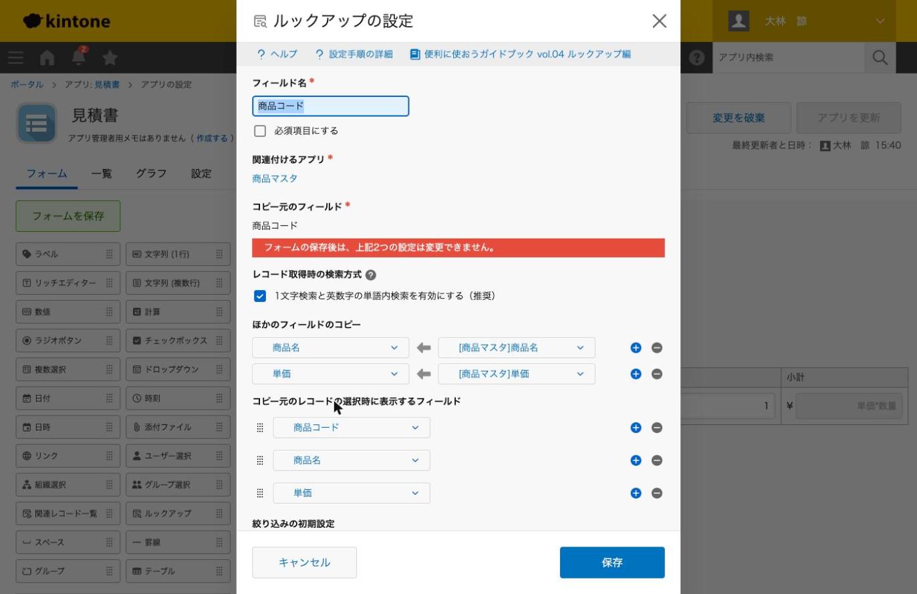Close the ルックアップの設定 dialog
917x594 pixels.
(x=659, y=21)
